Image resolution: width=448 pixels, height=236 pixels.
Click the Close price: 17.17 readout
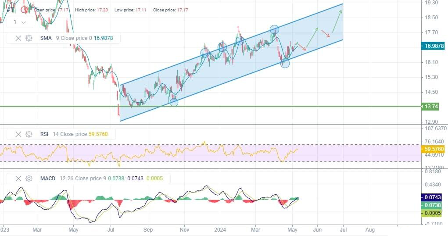tap(171, 10)
